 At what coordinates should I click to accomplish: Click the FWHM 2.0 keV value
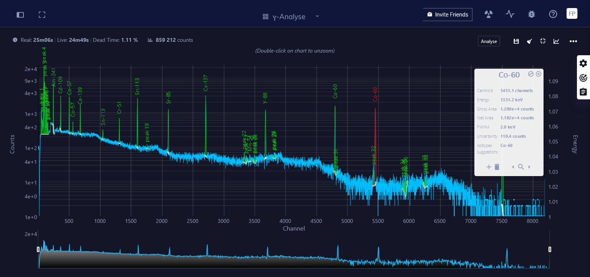point(508,127)
